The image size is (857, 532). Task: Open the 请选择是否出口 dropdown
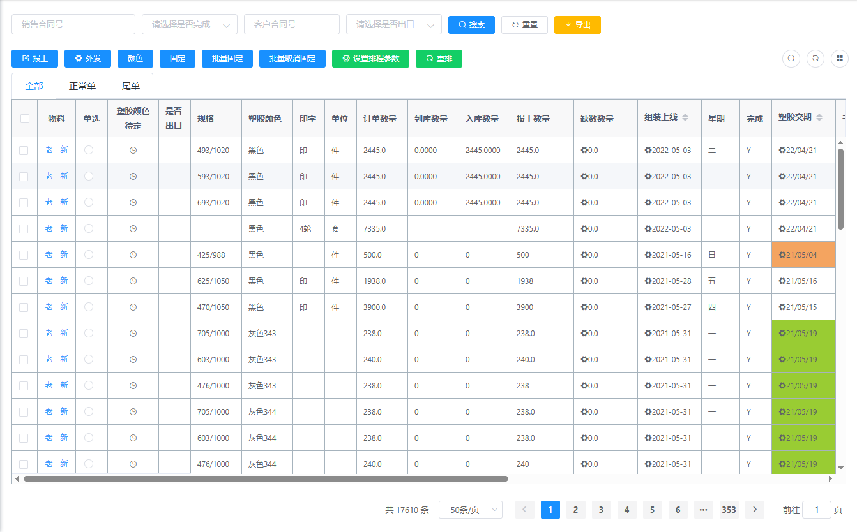[x=393, y=25]
